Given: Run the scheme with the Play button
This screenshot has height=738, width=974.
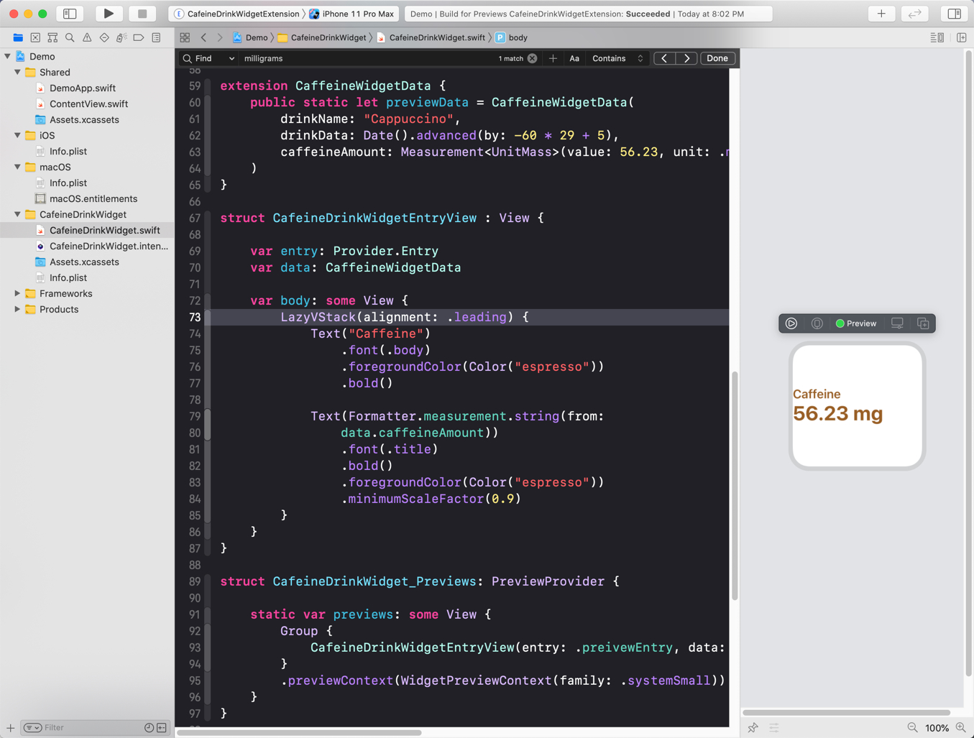Looking at the screenshot, I should [x=109, y=14].
